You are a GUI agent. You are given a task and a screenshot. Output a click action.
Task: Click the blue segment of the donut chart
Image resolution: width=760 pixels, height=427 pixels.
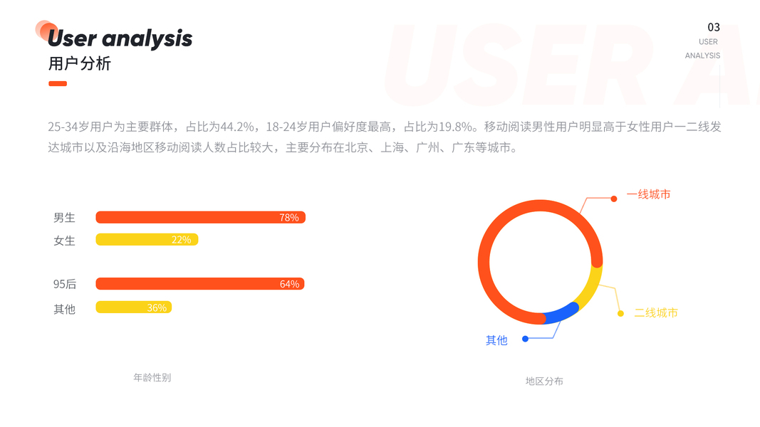[561, 314]
